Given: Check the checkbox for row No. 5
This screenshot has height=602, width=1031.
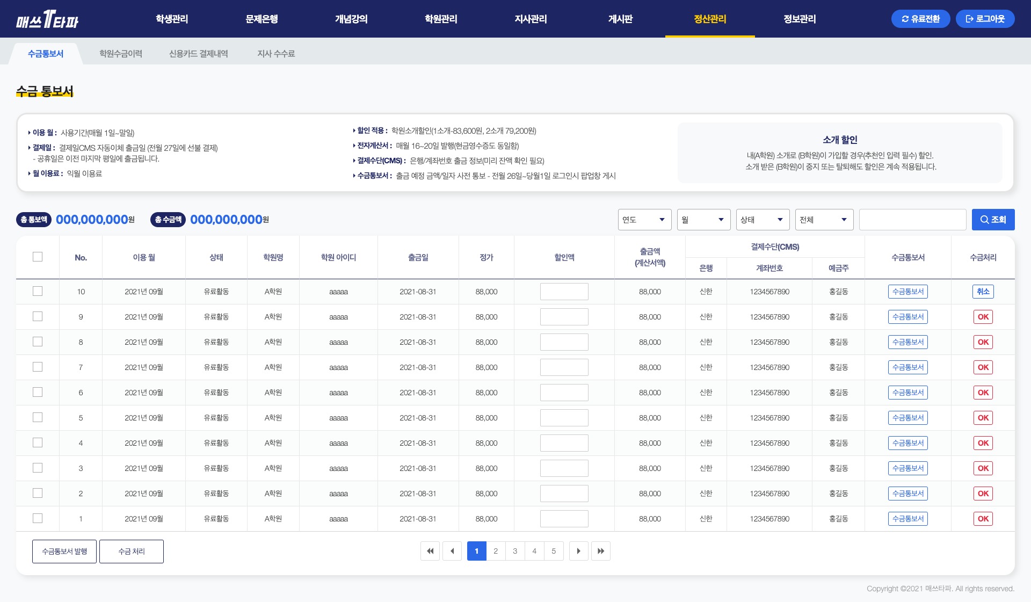Looking at the screenshot, I should pyautogui.click(x=38, y=417).
